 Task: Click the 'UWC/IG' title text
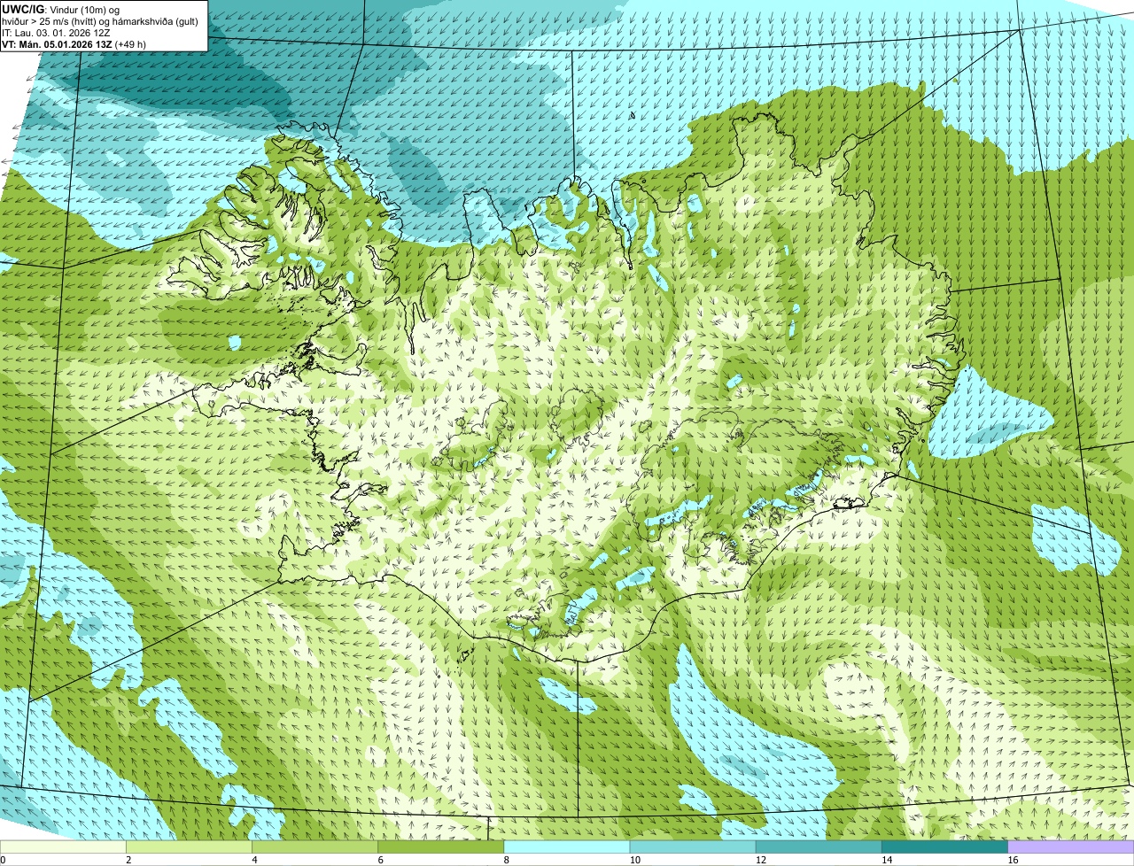point(23,9)
